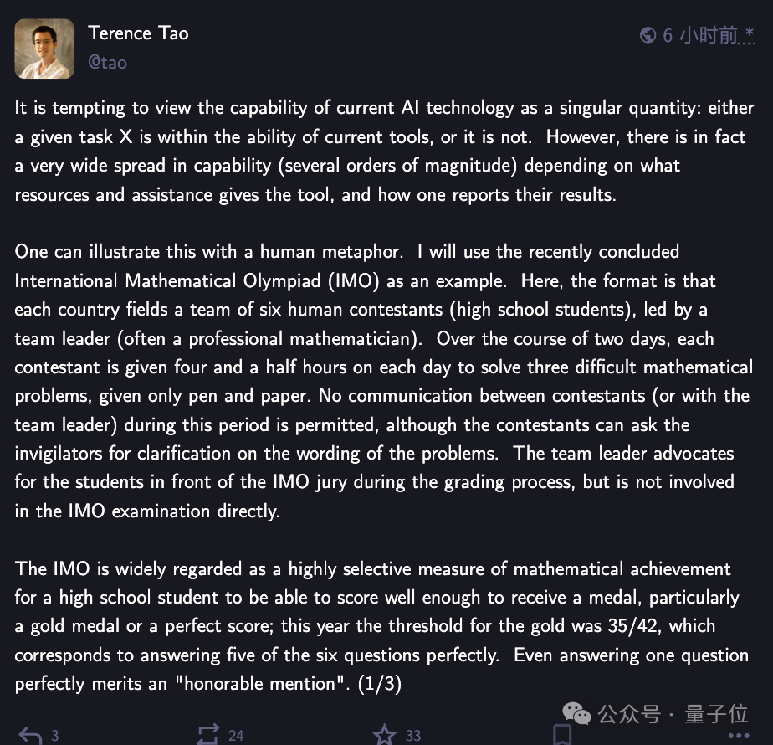Click the paragraph starting "It is tempting"

(381, 151)
